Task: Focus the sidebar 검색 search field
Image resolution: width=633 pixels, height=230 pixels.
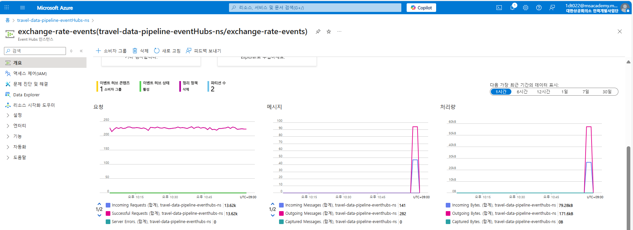Action: click(35, 51)
